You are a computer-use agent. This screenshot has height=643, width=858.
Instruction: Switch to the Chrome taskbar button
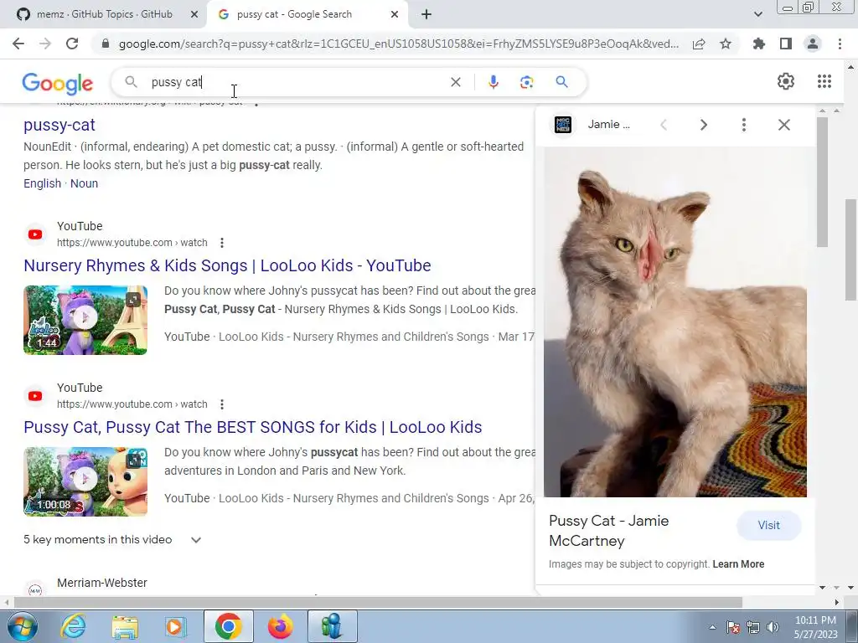coord(228,626)
